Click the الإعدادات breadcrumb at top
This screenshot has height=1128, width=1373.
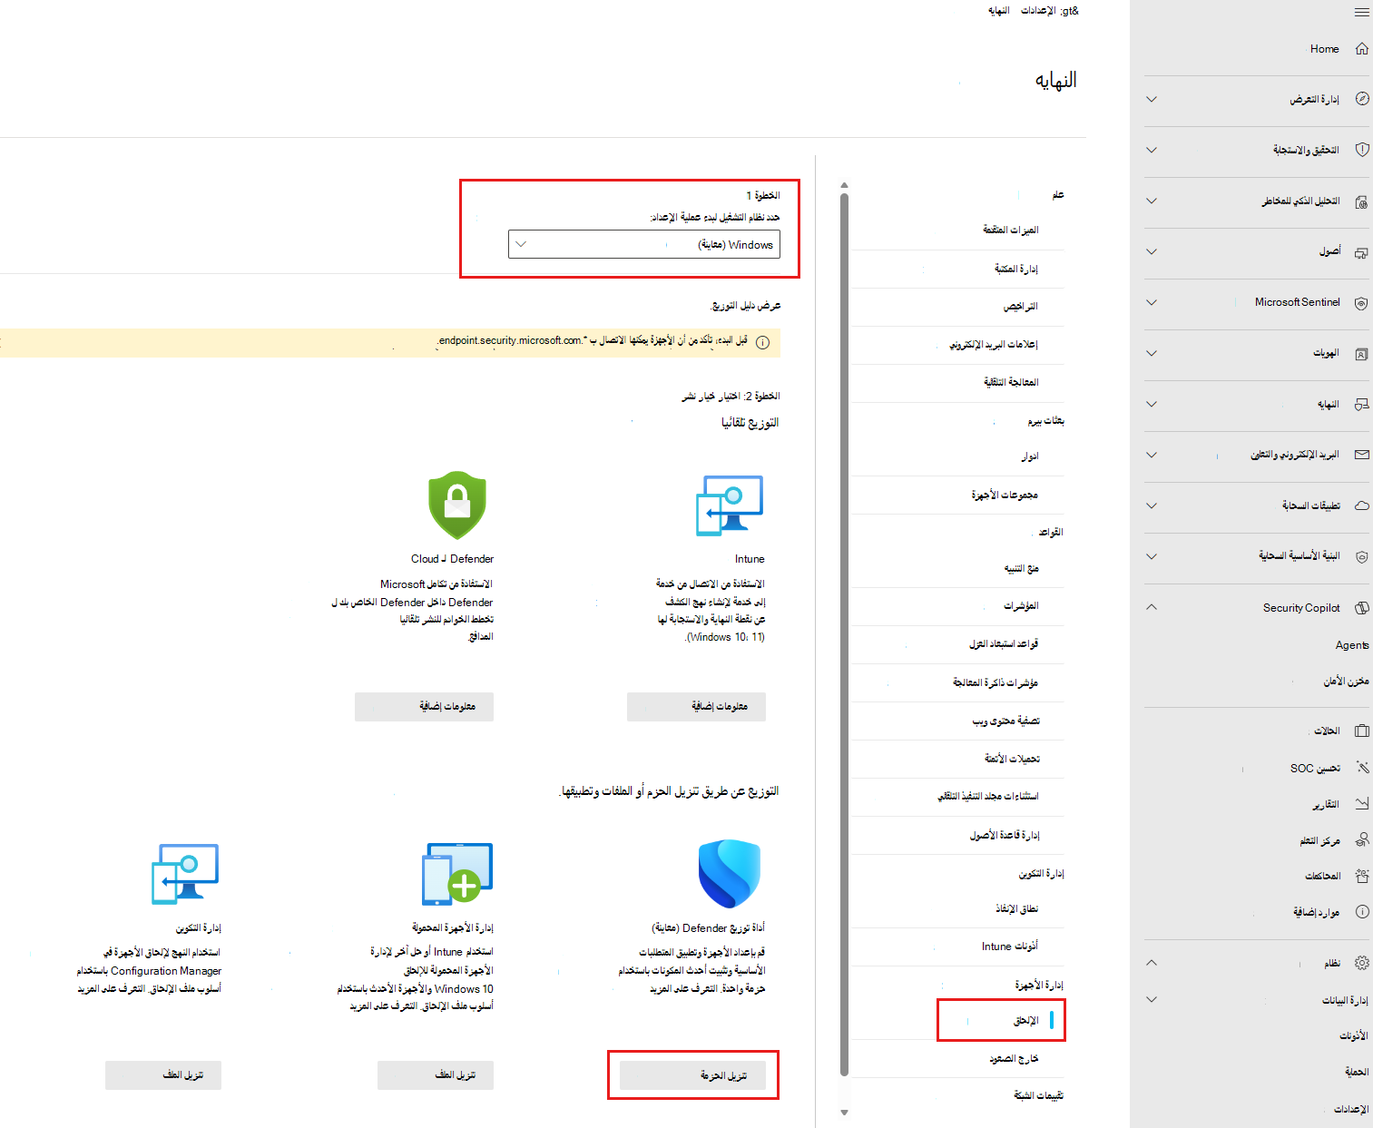coord(1038,11)
